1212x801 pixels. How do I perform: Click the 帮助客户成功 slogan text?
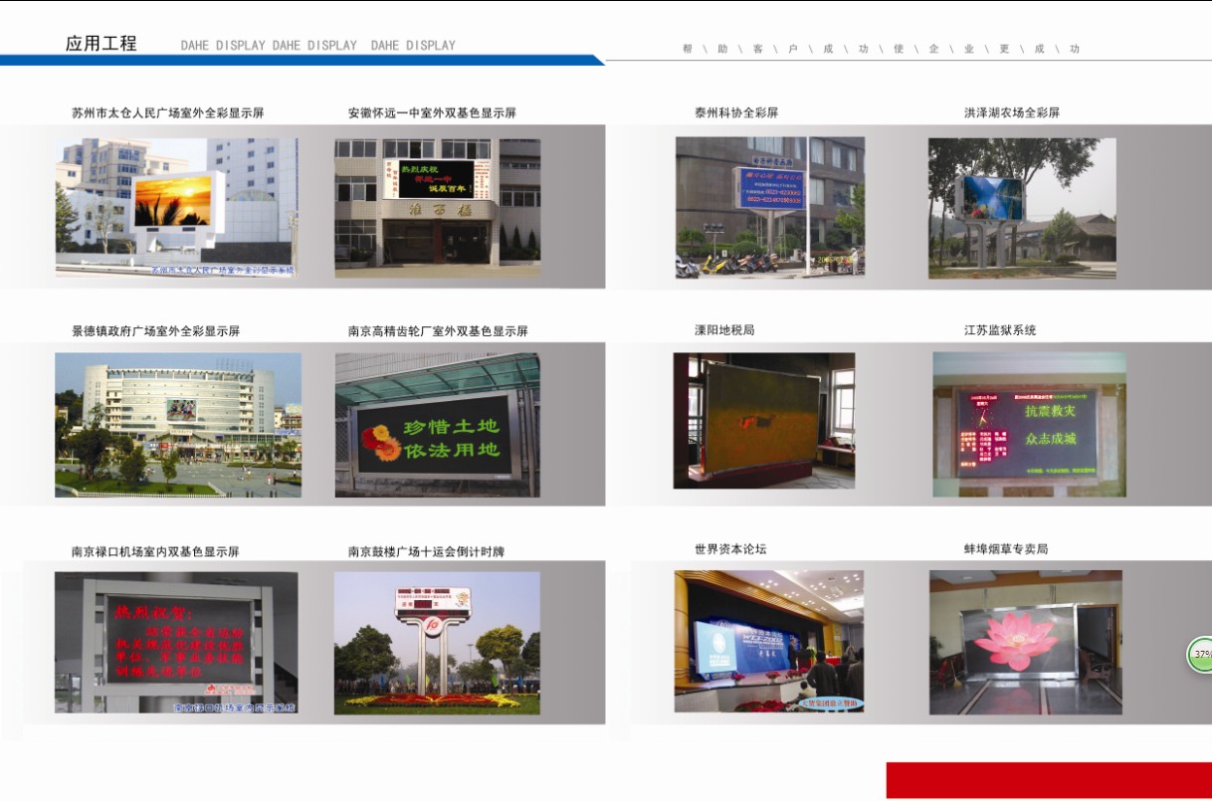(x=881, y=47)
